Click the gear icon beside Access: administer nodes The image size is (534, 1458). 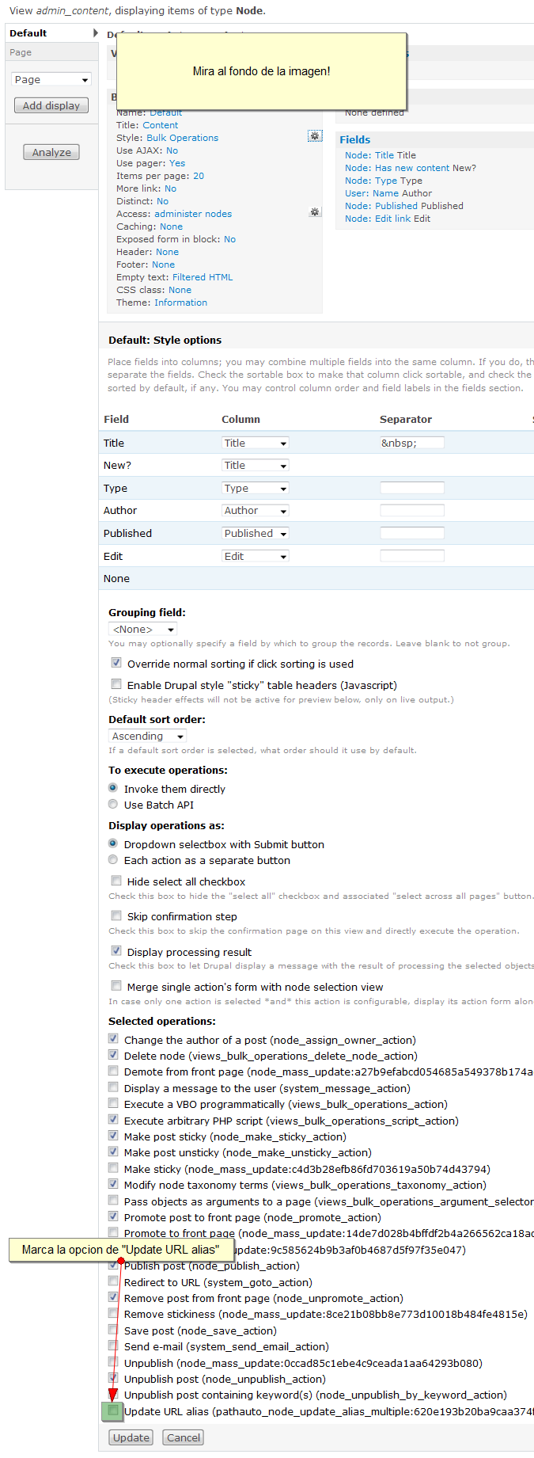(315, 212)
